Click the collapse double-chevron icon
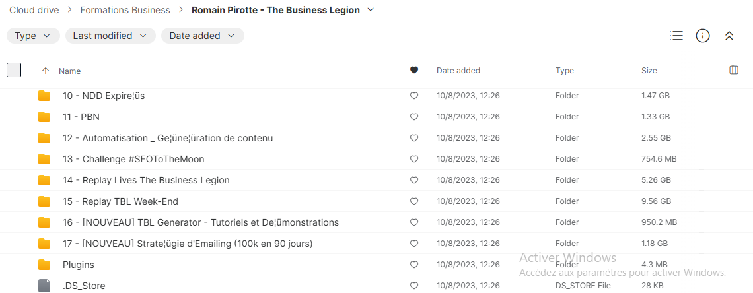Image resolution: width=753 pixels, height=293 pixels. pyautogui.click(x=729, y=36)
